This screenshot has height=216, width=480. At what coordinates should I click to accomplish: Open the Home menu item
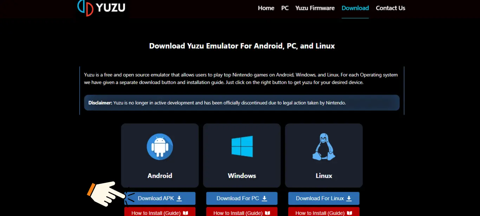click(x=266, y=8)
